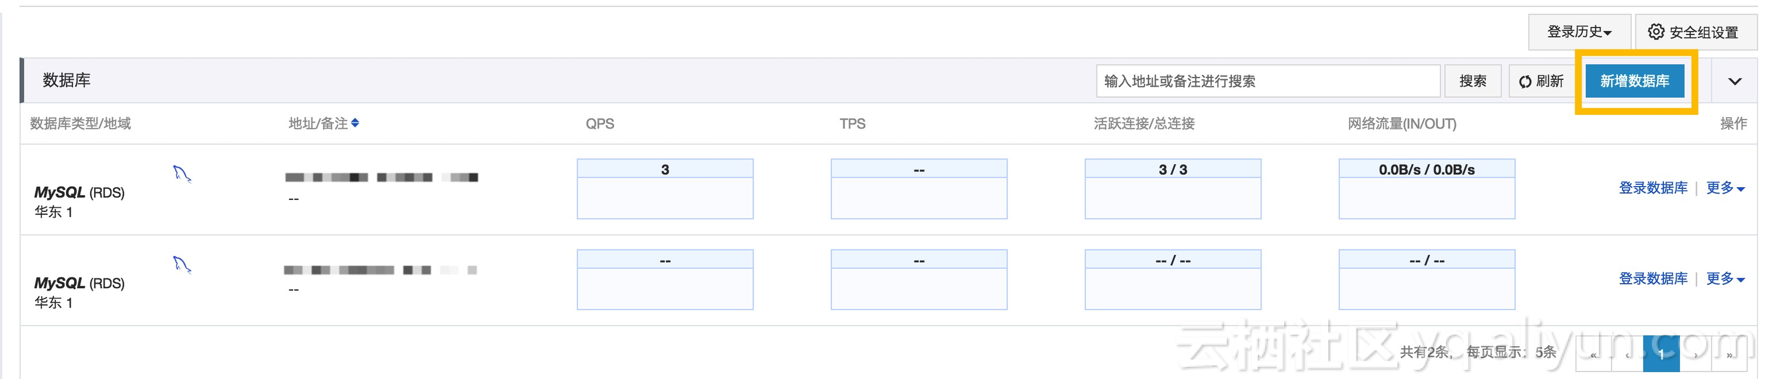This screenshot has height=379, width=1765.
Task: Open 更多 menu for first MySQL row
Action: (1725, 187)
